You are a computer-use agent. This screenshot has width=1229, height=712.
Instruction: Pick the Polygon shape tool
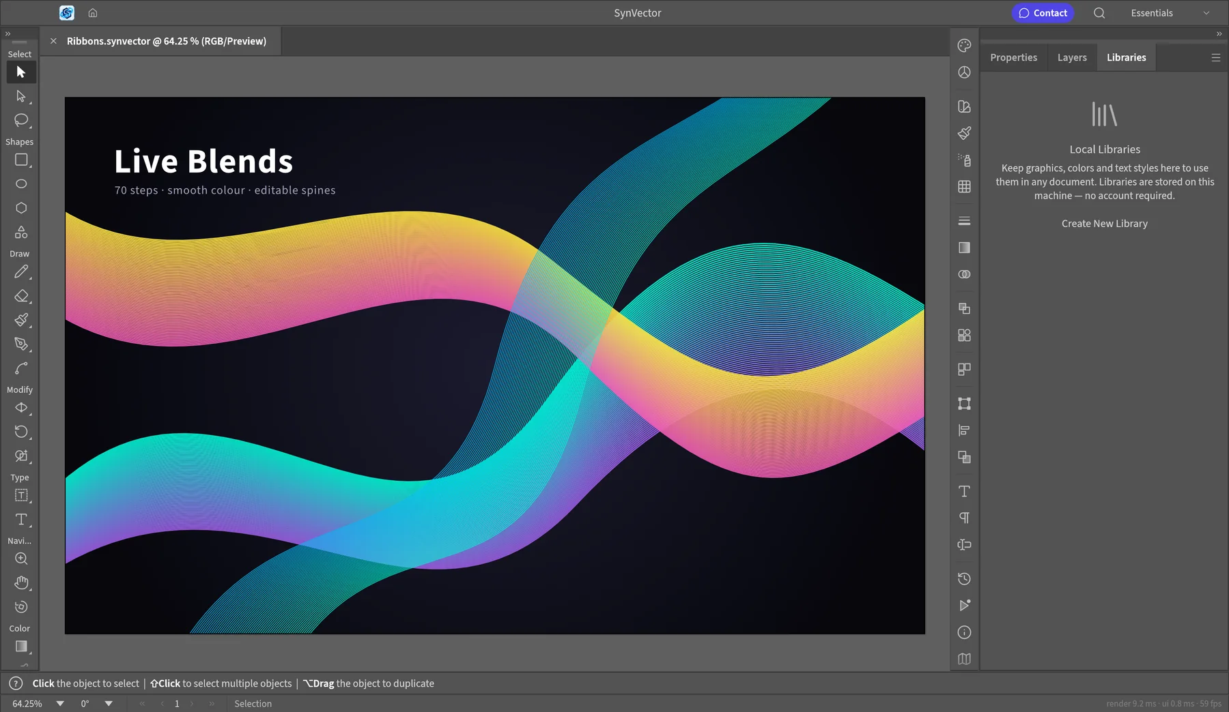coord(21,208)
